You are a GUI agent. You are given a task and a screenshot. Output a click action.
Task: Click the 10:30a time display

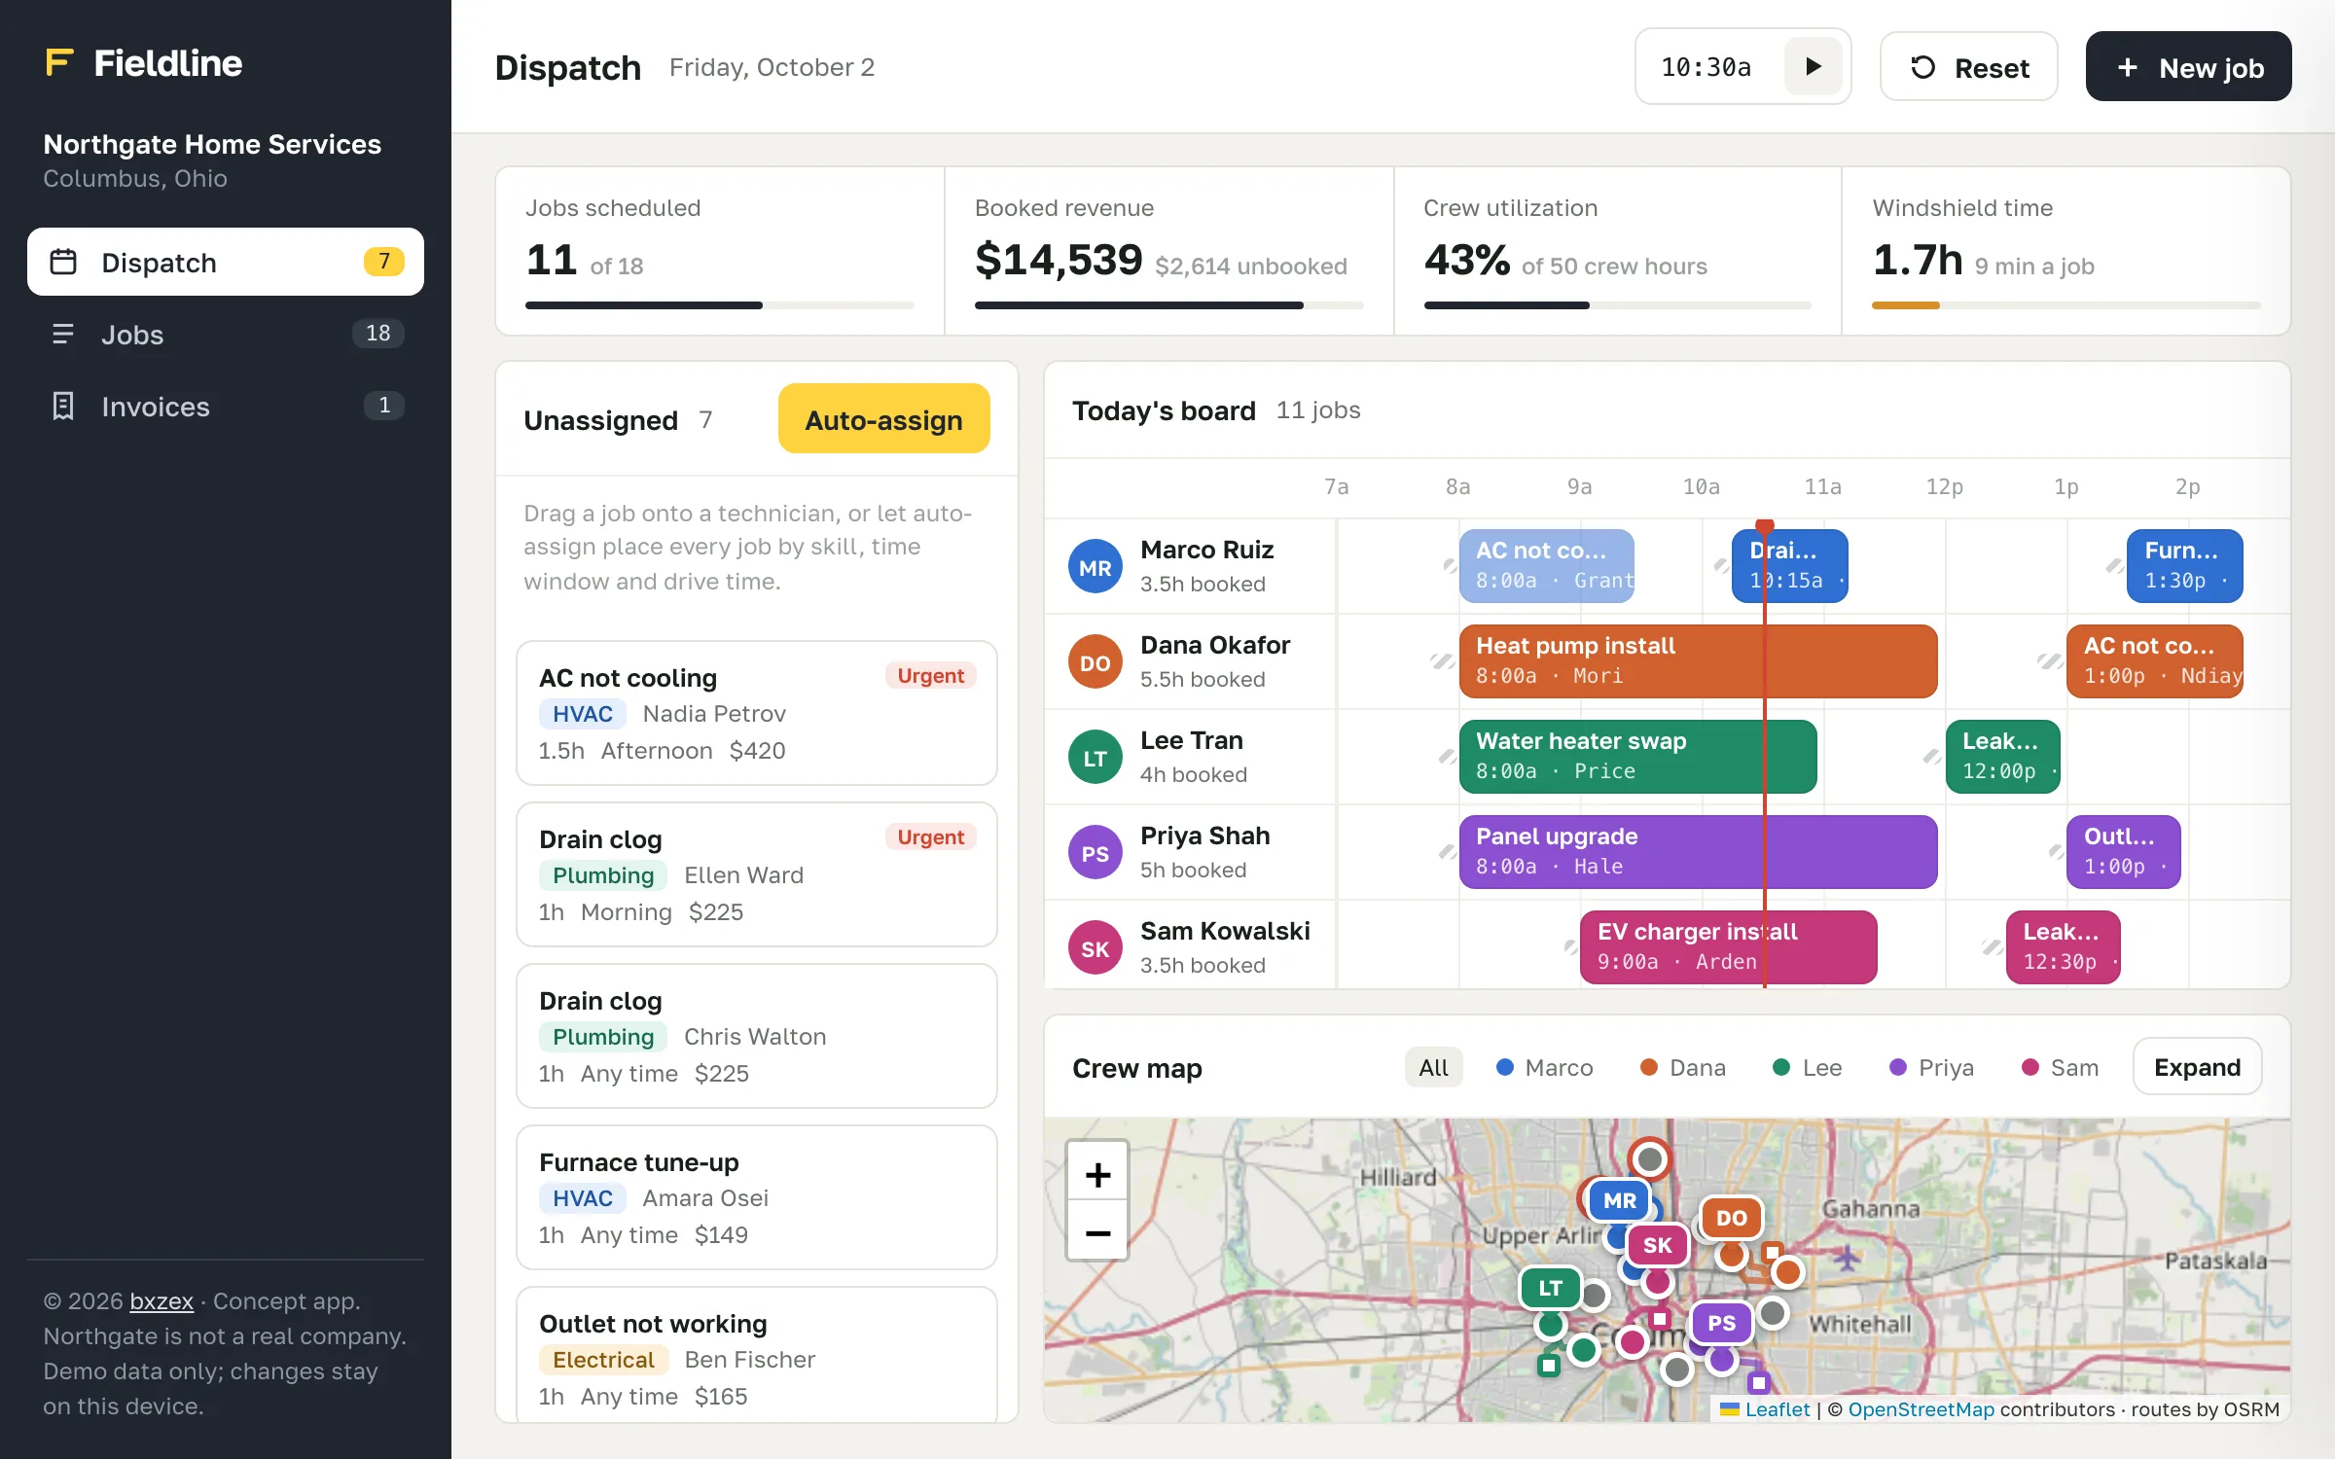[x=1706, y=66]
